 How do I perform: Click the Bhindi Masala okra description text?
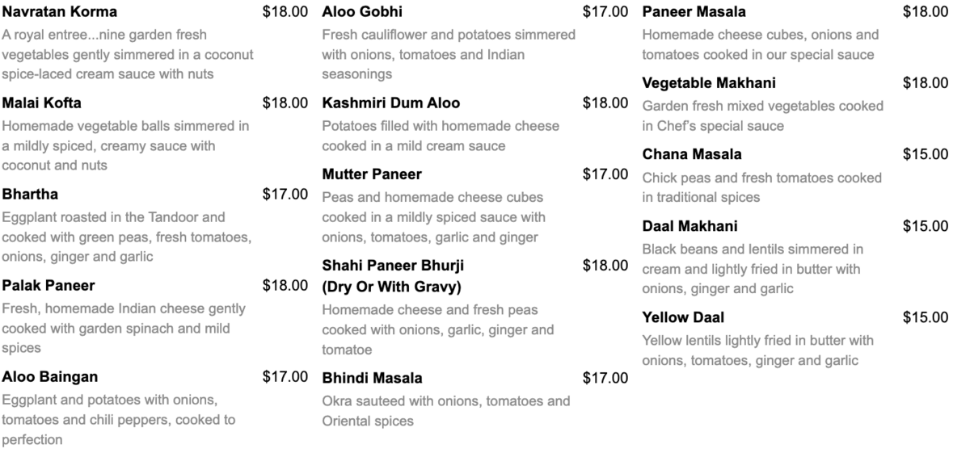click(x=446, y=411)
